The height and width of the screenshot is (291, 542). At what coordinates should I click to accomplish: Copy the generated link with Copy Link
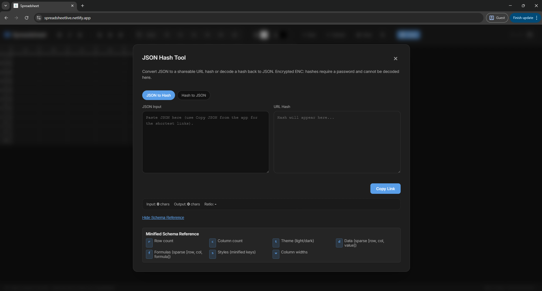pos(385,189)
